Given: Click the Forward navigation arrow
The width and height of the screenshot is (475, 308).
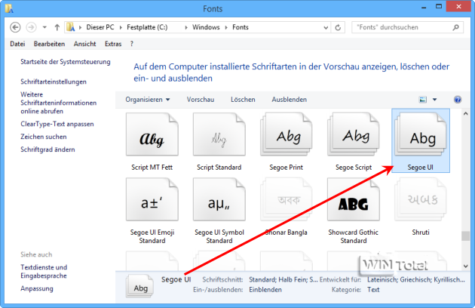Looking at the screenshot, I should [31, 27].
